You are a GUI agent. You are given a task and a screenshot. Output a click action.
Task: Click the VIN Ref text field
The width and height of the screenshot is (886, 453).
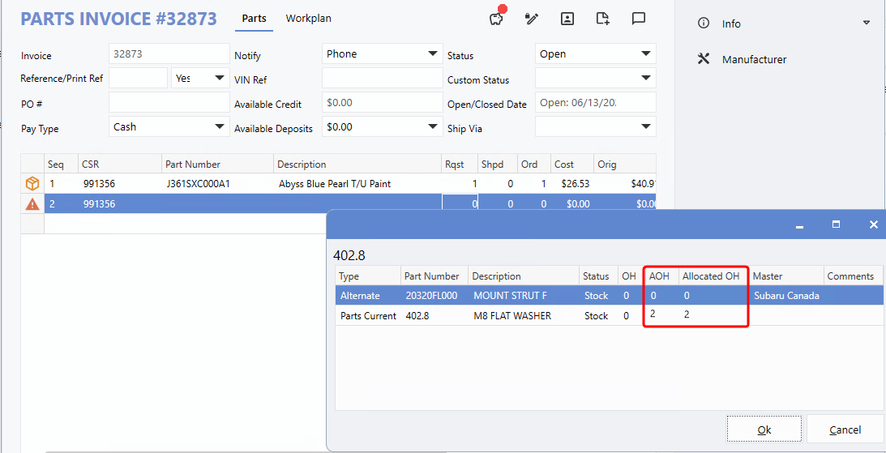[x=382, y=79]
